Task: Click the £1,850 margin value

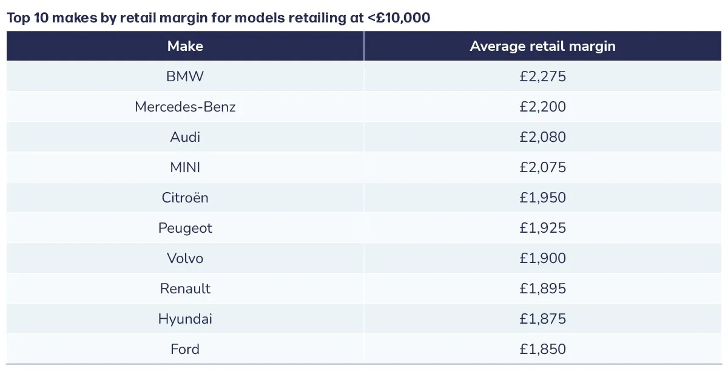Action: (542, 349)
